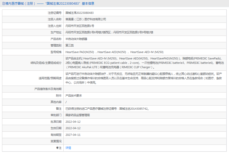
Task: Click the bulb icon next to 注
Action: tap(57, 148)
